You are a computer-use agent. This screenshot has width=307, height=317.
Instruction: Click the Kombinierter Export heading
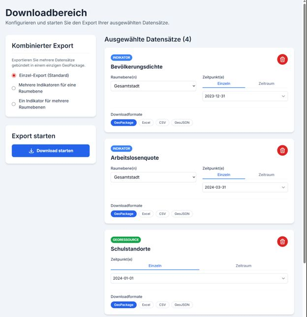pyautogui.click(x=43, y=46)
